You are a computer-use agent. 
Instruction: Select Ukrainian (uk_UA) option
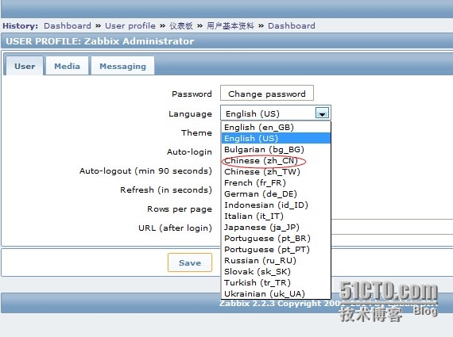pyautogui.click(x=276, y=293)
